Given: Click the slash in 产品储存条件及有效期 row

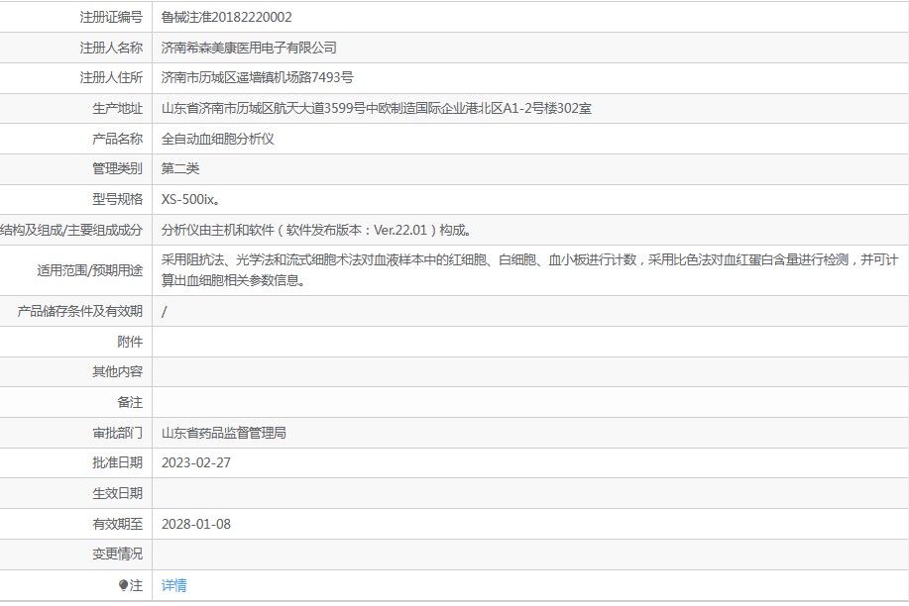Looking at the screenshot, I should point(165,311).
